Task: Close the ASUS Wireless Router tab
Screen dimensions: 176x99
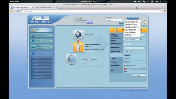Action: (x=56, y=7)
